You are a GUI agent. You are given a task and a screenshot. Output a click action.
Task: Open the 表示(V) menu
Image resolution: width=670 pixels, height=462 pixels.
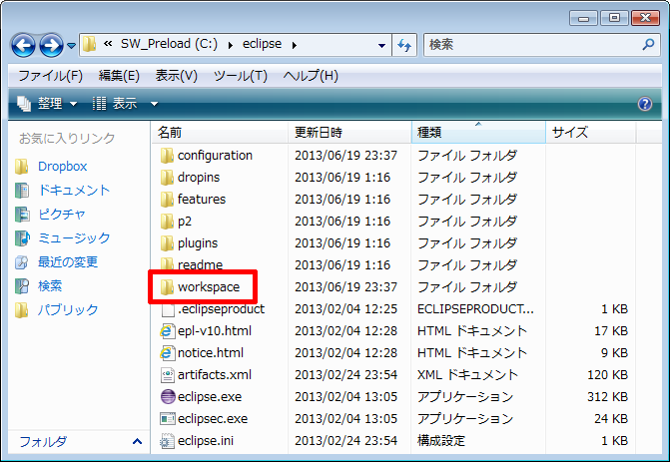point(176,76)
